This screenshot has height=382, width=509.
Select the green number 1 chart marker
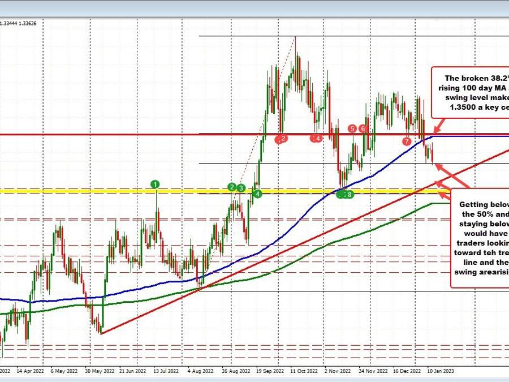click(154, 183)
